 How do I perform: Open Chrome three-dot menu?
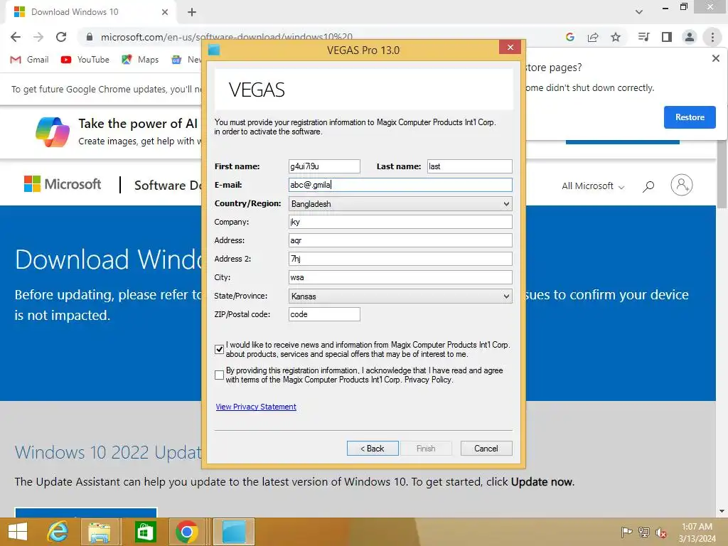[712, 37]
